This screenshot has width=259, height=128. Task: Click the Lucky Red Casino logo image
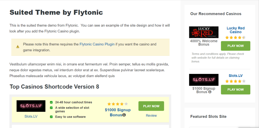pos(204,32)
